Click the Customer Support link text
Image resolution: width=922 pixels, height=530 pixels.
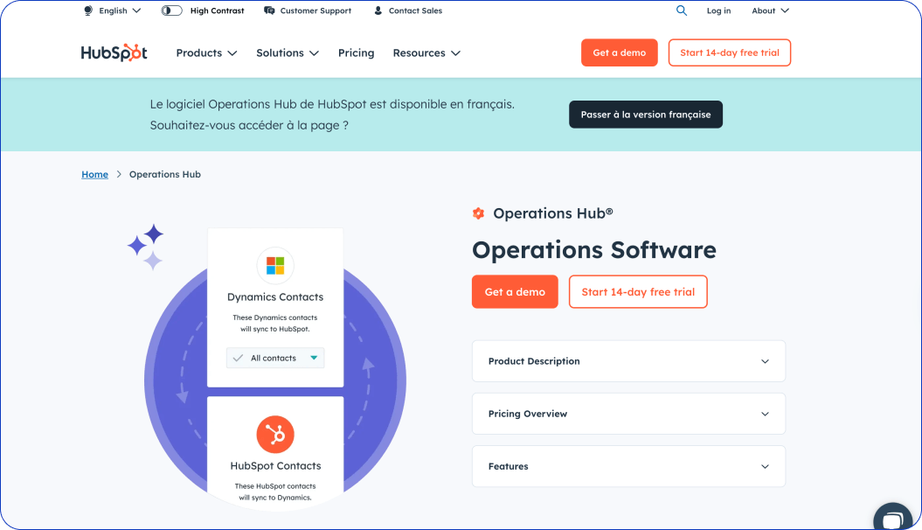[315, 10]
